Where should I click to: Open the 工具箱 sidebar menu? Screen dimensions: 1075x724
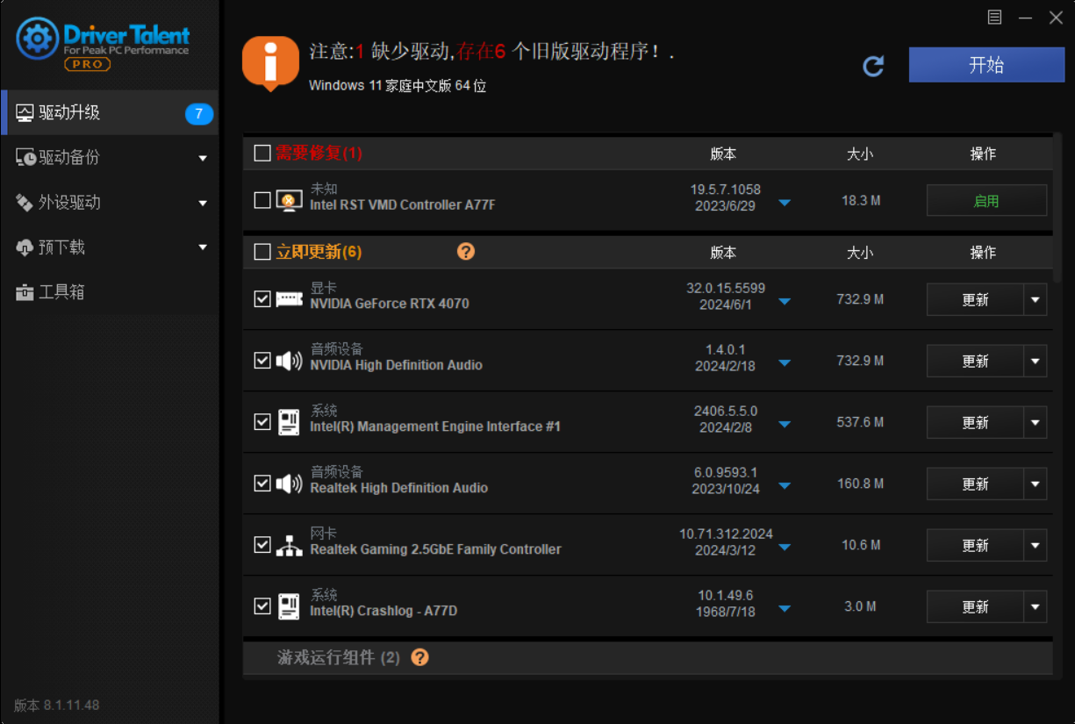pyautogui.click(x=109, y=292)
